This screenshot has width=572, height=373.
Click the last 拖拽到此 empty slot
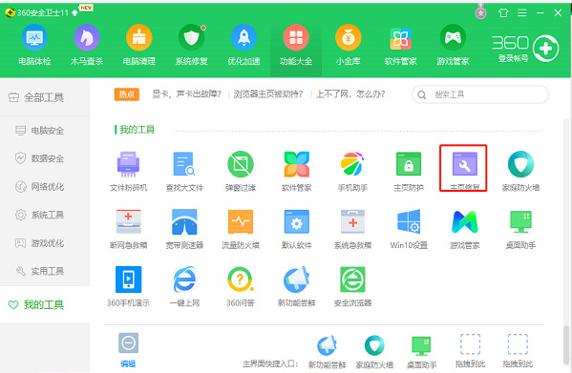click(x=518, y=351)
